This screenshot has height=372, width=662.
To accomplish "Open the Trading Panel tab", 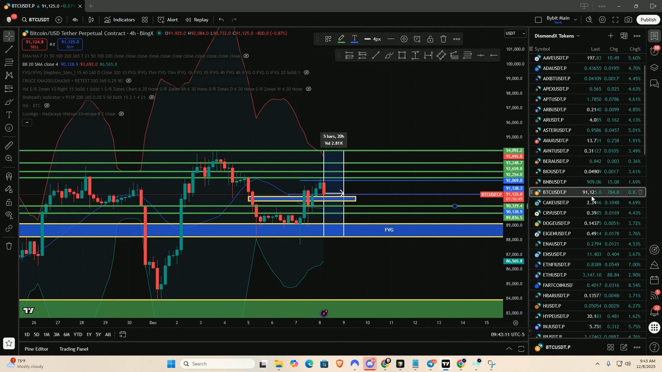I will pyautogui.click(x=74, y=349).
